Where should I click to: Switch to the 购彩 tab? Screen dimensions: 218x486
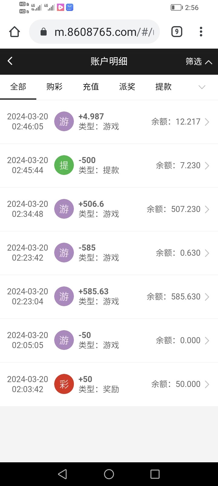(54, 87)
